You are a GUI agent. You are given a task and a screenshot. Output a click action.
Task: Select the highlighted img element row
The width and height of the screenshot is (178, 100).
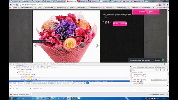pyautogui.click(x=69, y=81)
